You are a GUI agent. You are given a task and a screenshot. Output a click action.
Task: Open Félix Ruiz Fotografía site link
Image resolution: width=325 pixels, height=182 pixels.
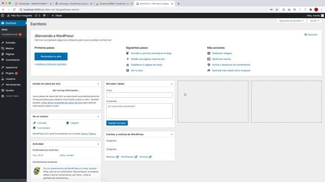click(19, 16)
